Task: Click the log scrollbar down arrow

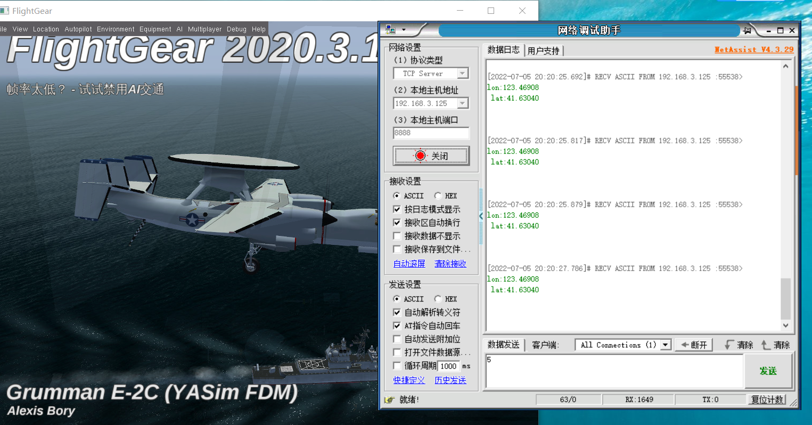Action: click(785, 325)
